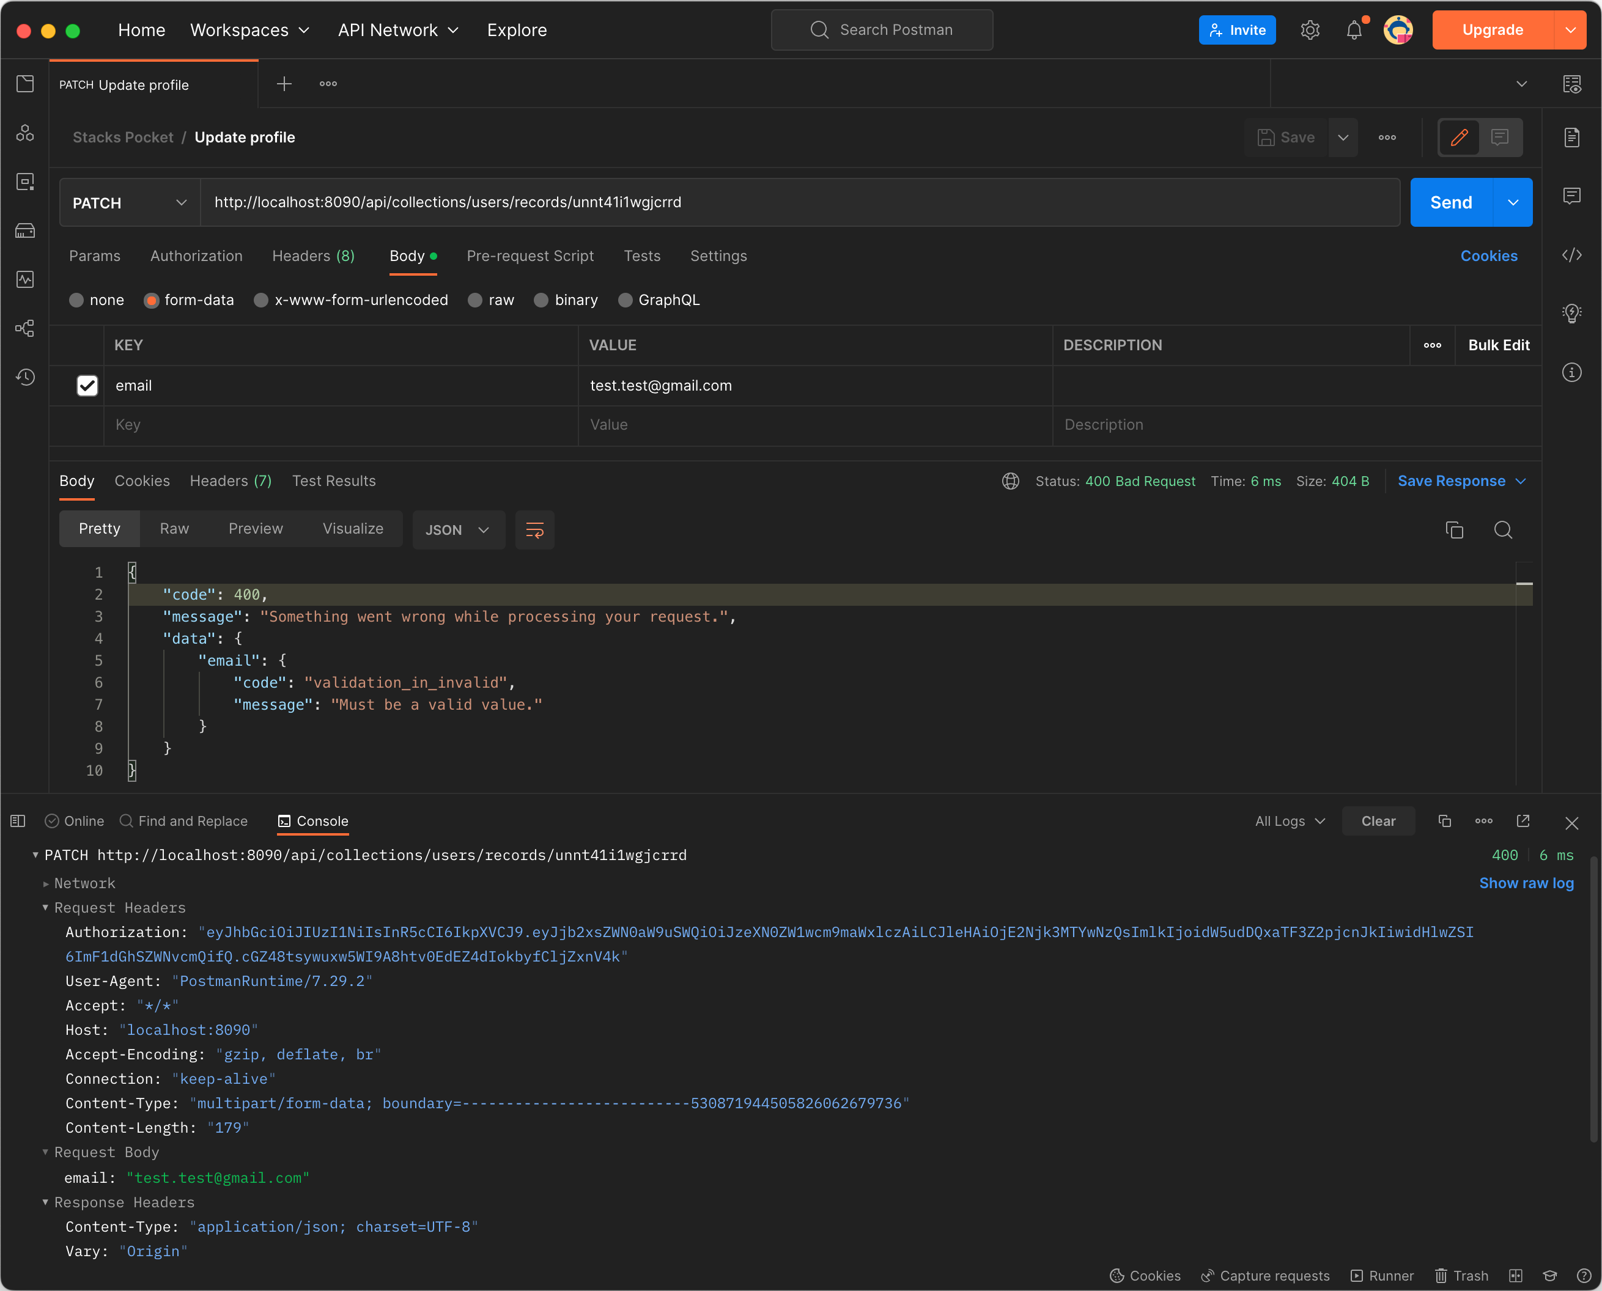Open the request documentation panel
Image resolution: width=1602 pixels, height=1291 pixels.
(1572, 137)
